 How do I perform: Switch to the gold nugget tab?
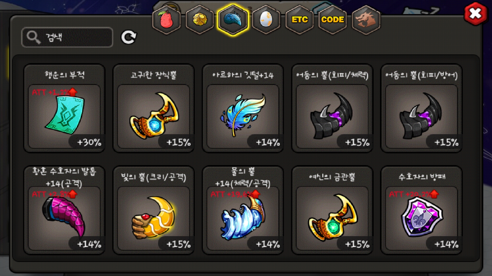(x=200, y=19)
